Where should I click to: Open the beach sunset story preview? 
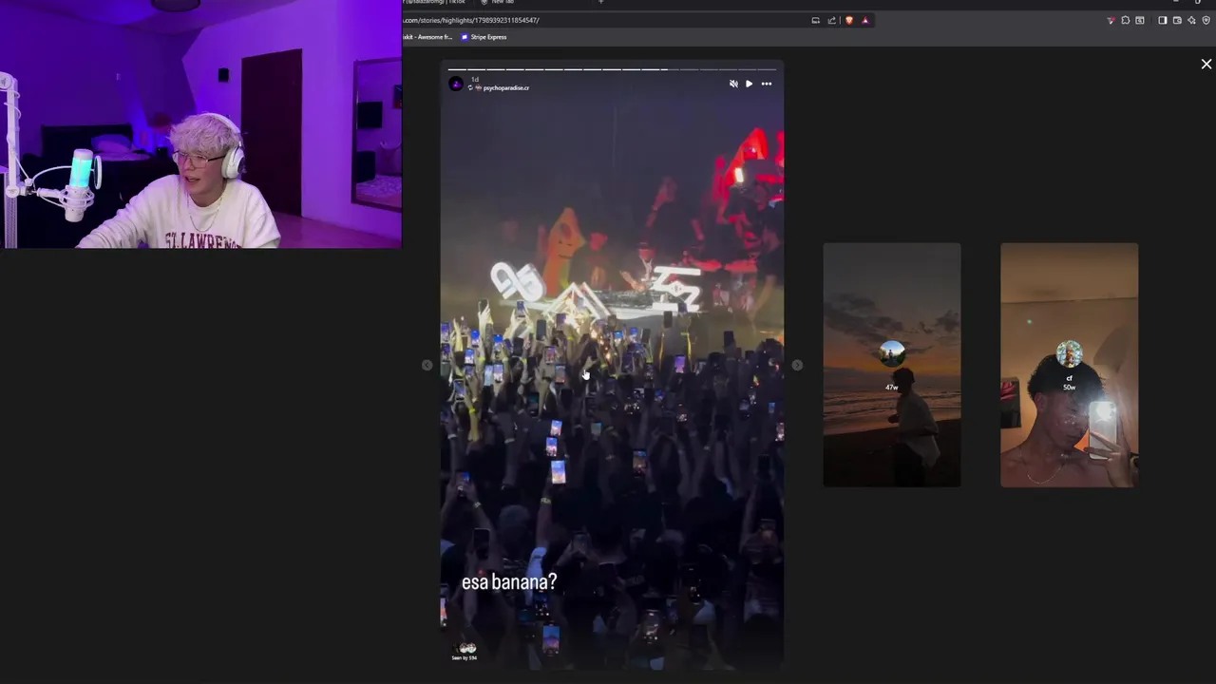click(x=892, y=365)
